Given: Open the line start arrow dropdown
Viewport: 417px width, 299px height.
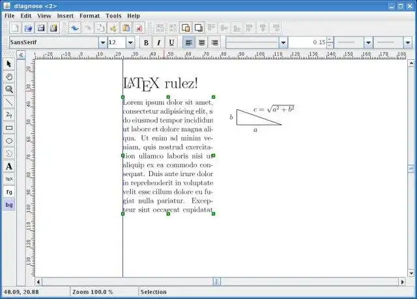Looking at the screenshot, I should pyautogui.click(x=368, y=42).
